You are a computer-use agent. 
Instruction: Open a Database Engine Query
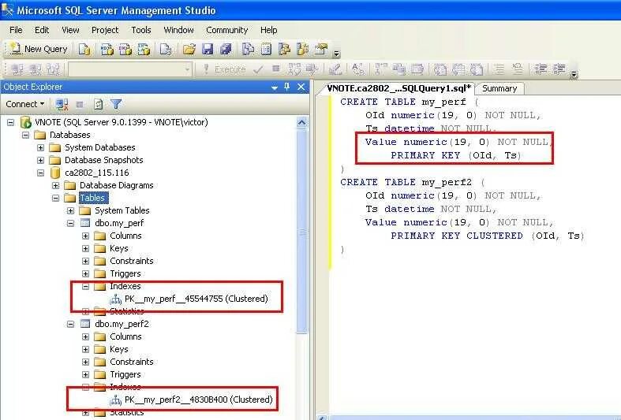84,49
